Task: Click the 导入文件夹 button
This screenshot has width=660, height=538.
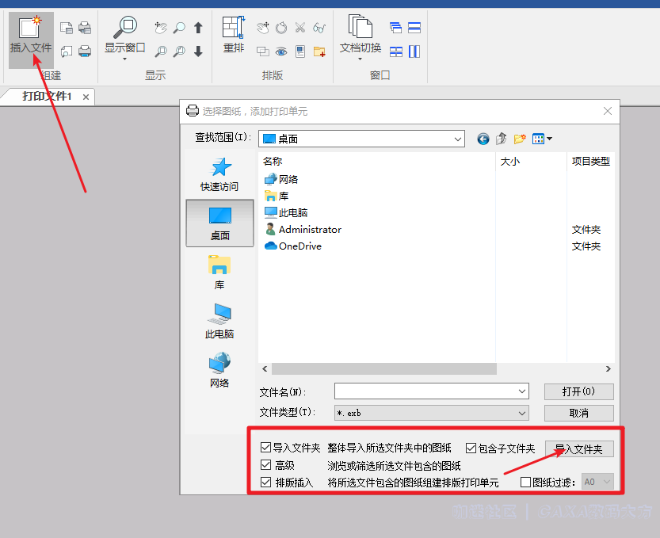Action: (x=579, y=448)
